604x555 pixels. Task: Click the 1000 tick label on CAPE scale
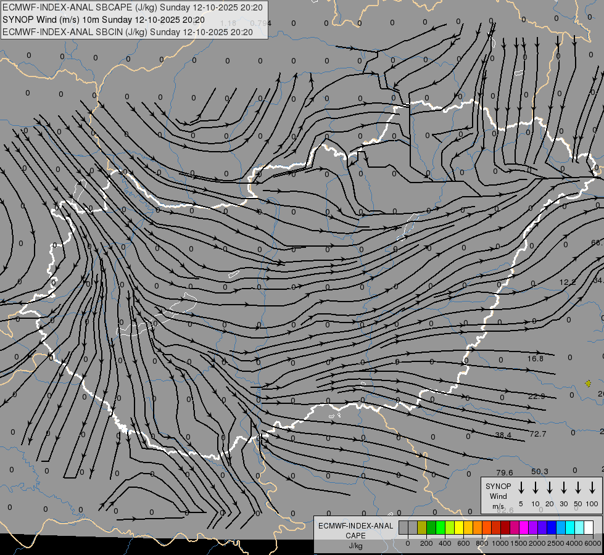(x=500, y=543)
